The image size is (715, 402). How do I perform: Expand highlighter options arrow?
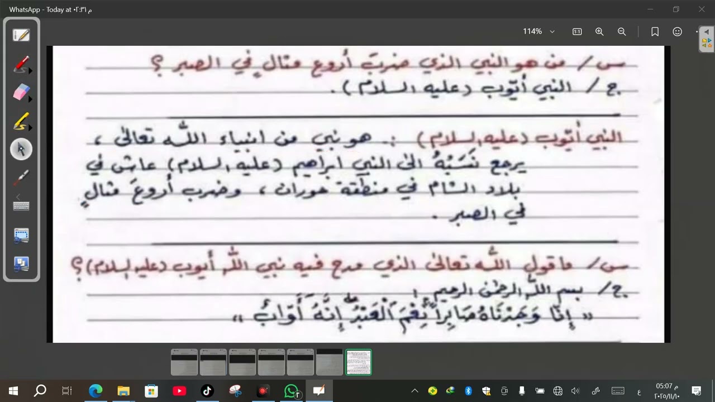point(30,127)
